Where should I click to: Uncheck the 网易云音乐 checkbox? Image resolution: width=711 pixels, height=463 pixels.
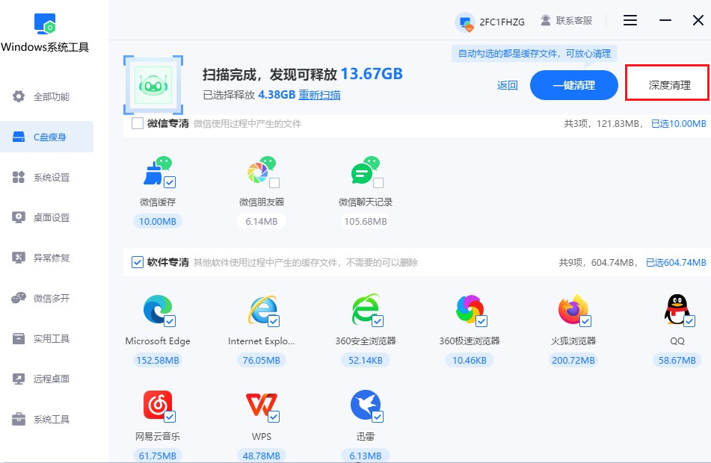170,417
